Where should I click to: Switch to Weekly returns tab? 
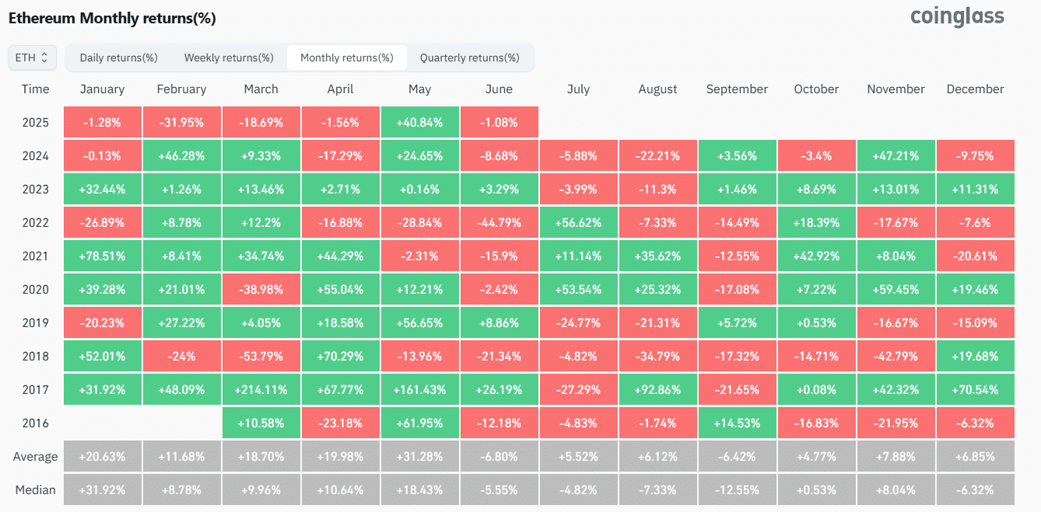click(227, 57)
